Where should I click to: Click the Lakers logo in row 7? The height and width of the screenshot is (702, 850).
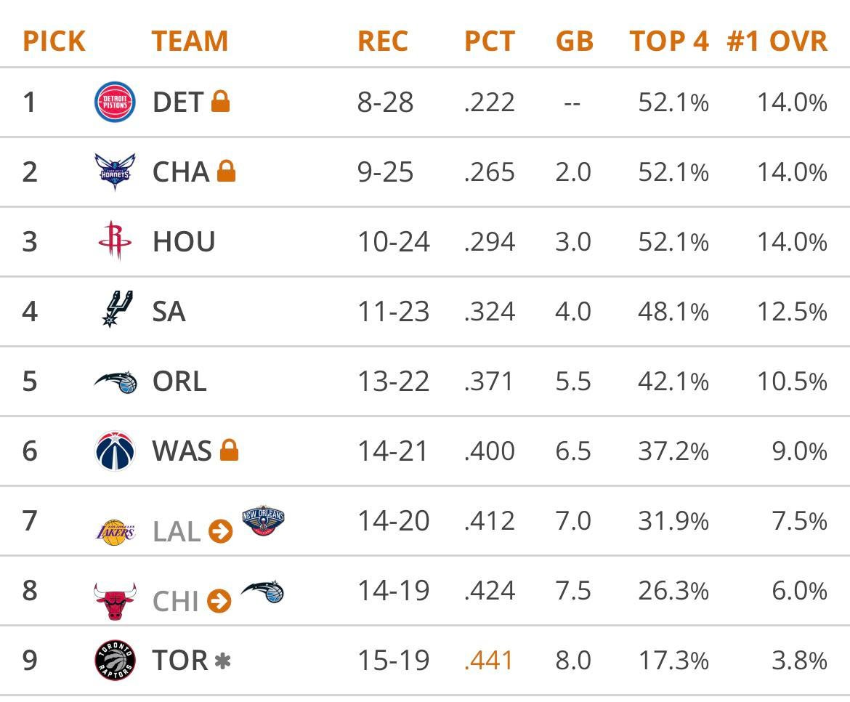click(115, 532)
